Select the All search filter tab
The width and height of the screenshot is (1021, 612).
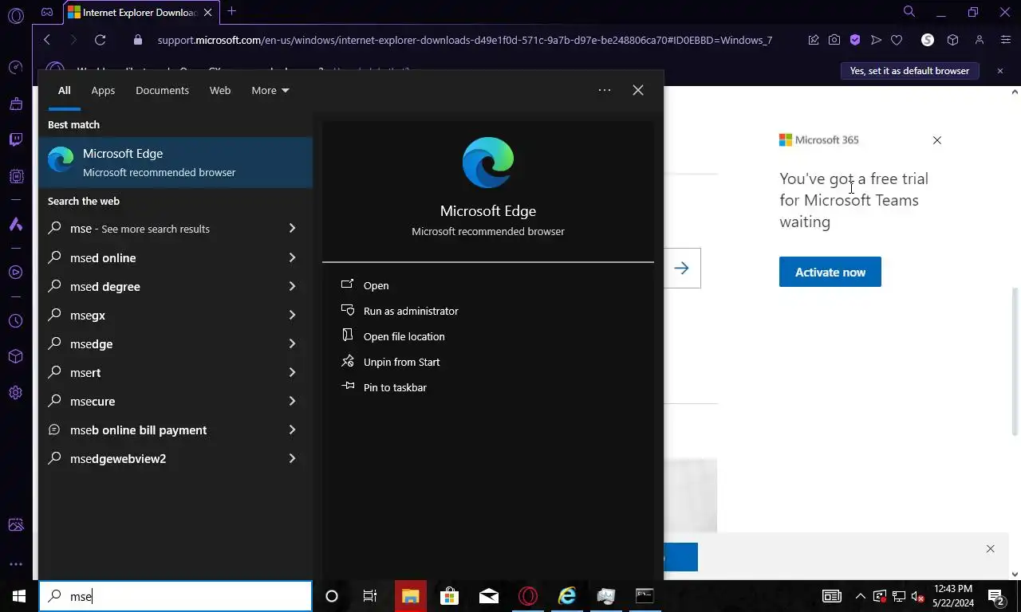[64, 90]
